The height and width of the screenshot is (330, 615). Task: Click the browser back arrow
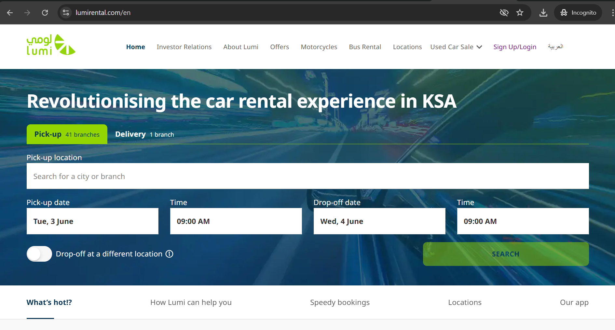coord(10,13)
